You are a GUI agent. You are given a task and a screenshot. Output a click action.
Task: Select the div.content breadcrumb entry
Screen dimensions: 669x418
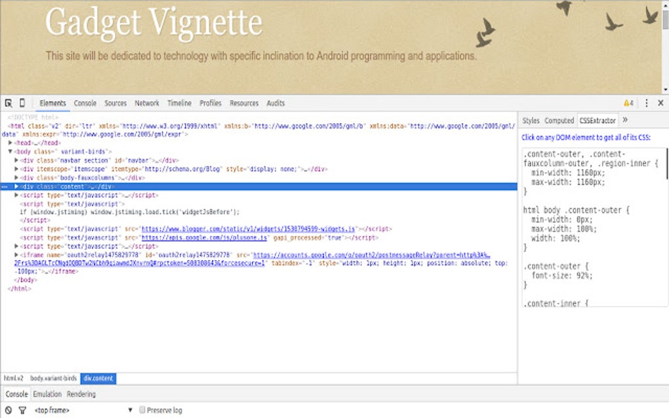point(98,378)
